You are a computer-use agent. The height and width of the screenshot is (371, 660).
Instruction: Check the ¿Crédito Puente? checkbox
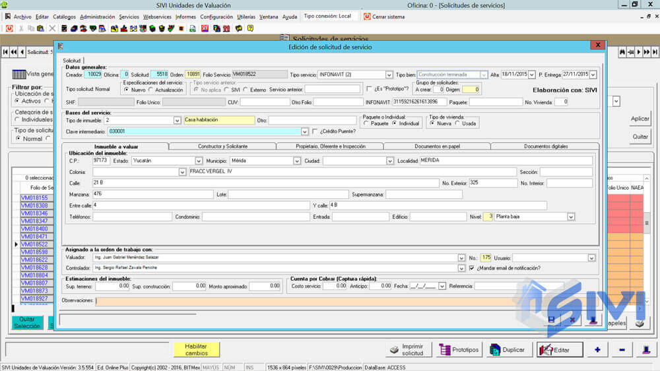tap(315, 132)
